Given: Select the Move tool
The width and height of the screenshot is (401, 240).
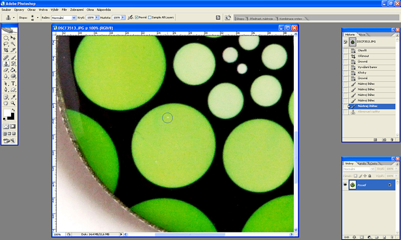Looking at the screenshot, I should click(13, 37).
